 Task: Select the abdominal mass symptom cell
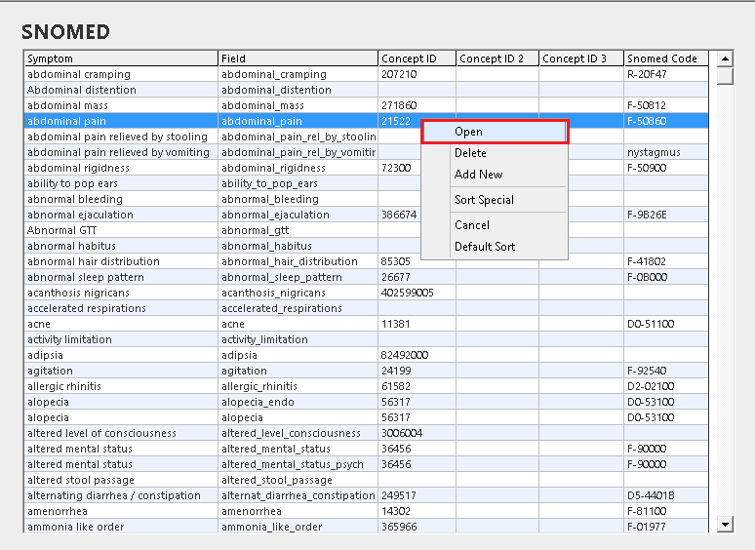pyautogui.click(x=121, y=105)
